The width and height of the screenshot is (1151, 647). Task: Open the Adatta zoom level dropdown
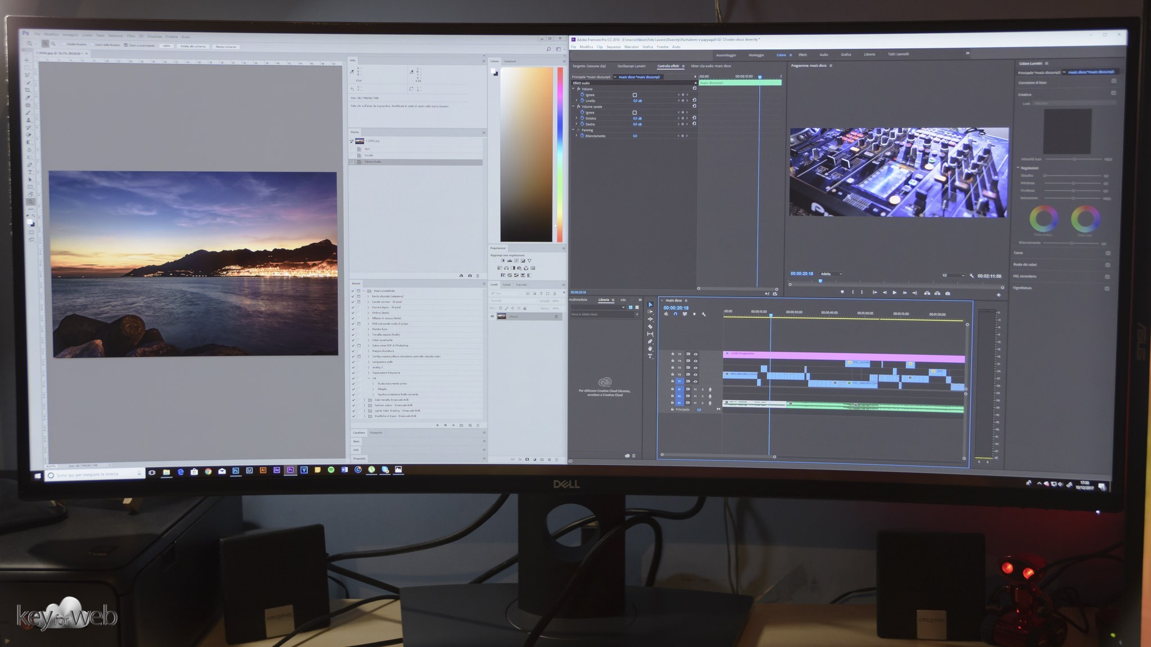coord(831,274)
